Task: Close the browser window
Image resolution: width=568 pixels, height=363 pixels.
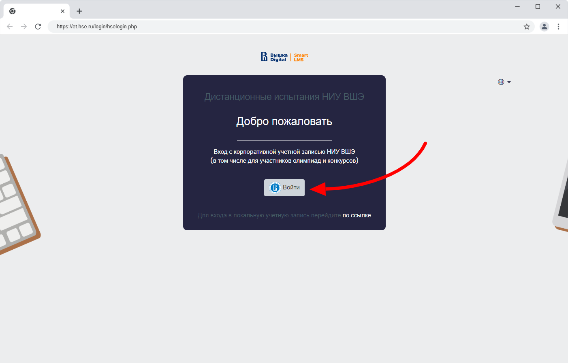Action: 558,6
